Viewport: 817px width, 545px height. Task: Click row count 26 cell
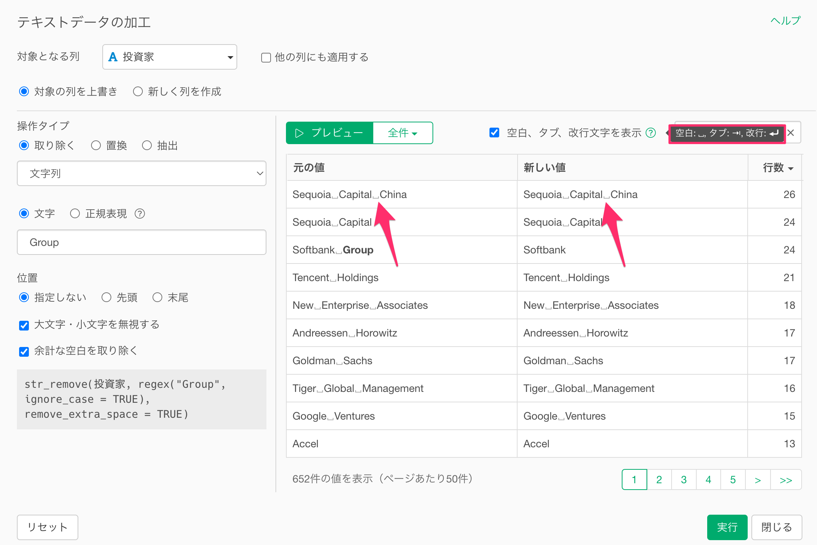point(775,194)
